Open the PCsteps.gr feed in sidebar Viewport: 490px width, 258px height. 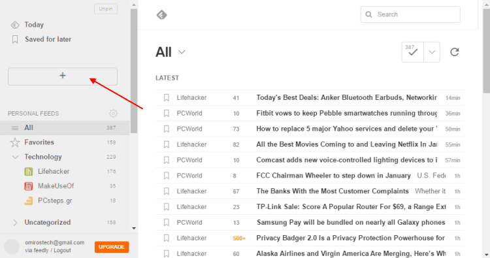coord(55,201)
